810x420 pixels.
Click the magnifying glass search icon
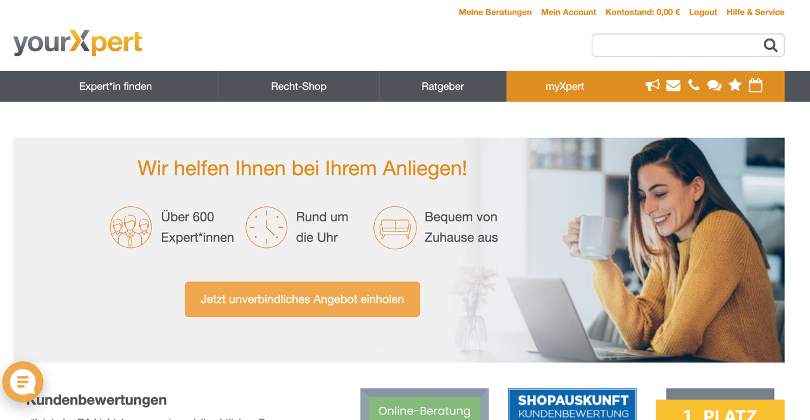point(770,45)
